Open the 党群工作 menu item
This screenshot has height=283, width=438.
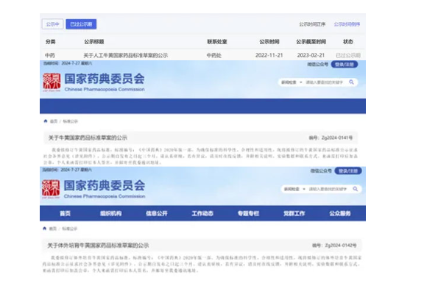[x=294, y=214]
